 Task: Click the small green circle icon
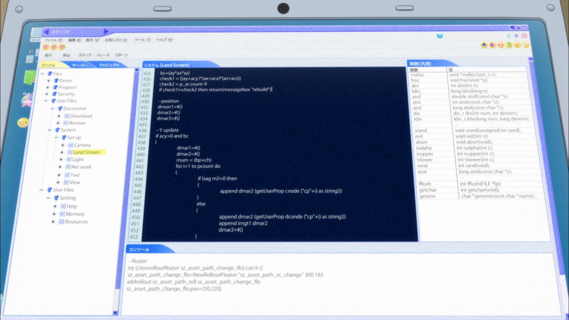point(509,36)
